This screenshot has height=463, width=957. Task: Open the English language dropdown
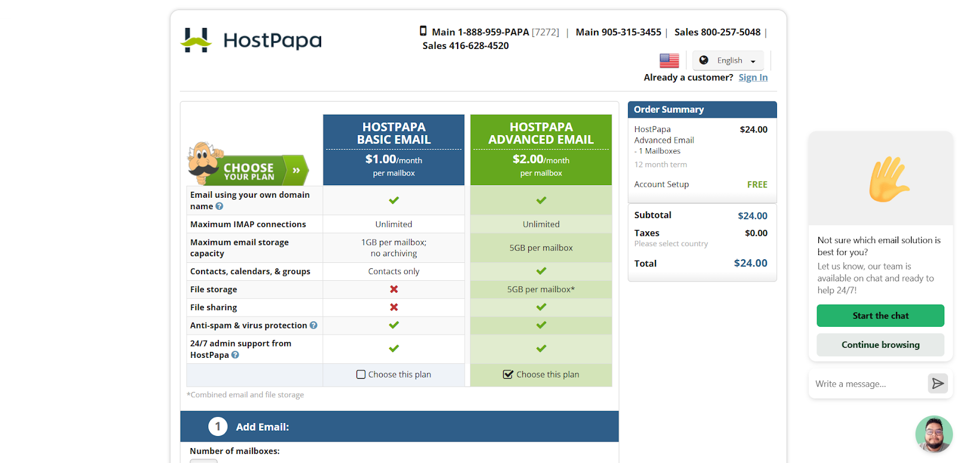728,60
